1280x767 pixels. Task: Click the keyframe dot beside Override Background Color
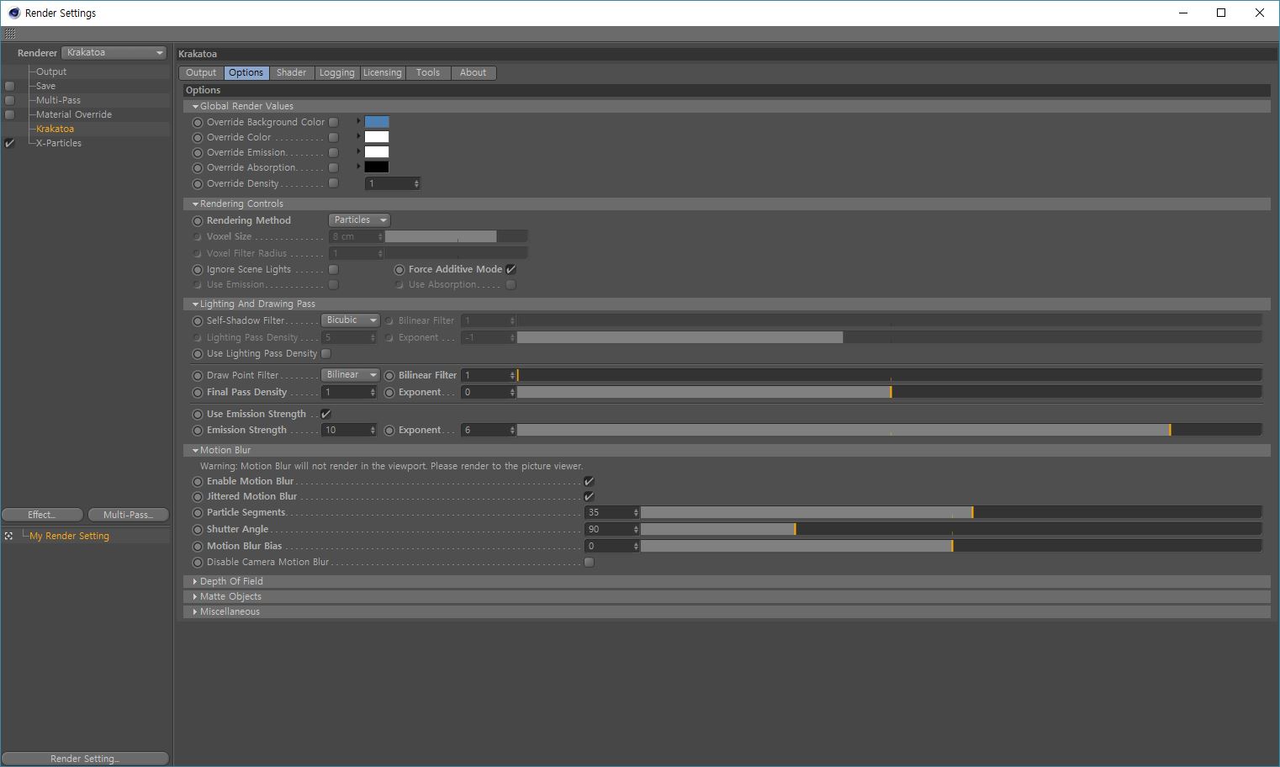point(198,123)
